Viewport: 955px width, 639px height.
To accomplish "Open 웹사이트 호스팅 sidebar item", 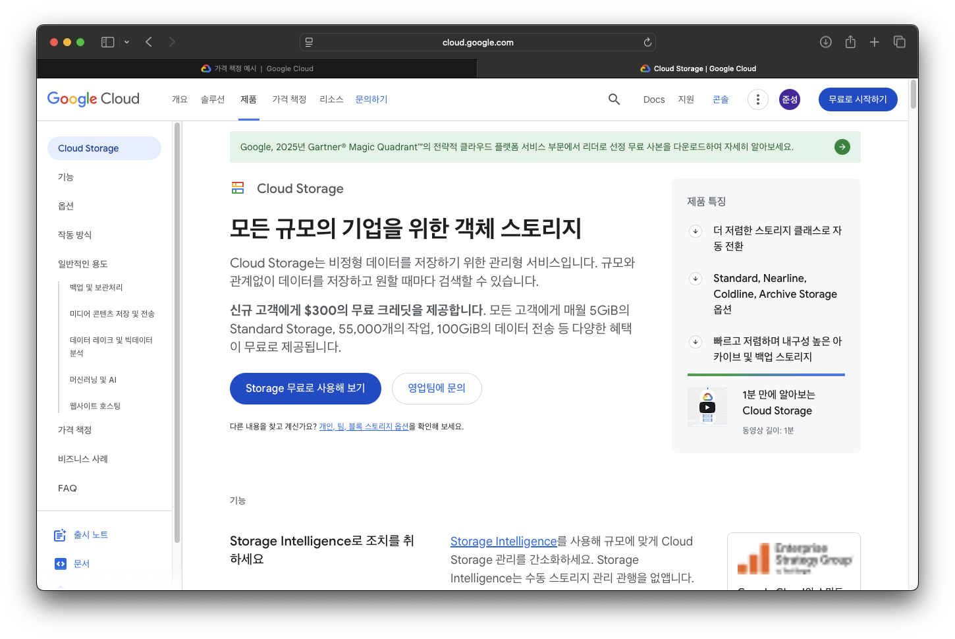I will tap(95, 406).
